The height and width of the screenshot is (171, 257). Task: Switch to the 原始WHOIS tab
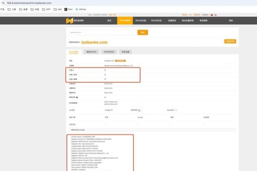click(92, 52)
